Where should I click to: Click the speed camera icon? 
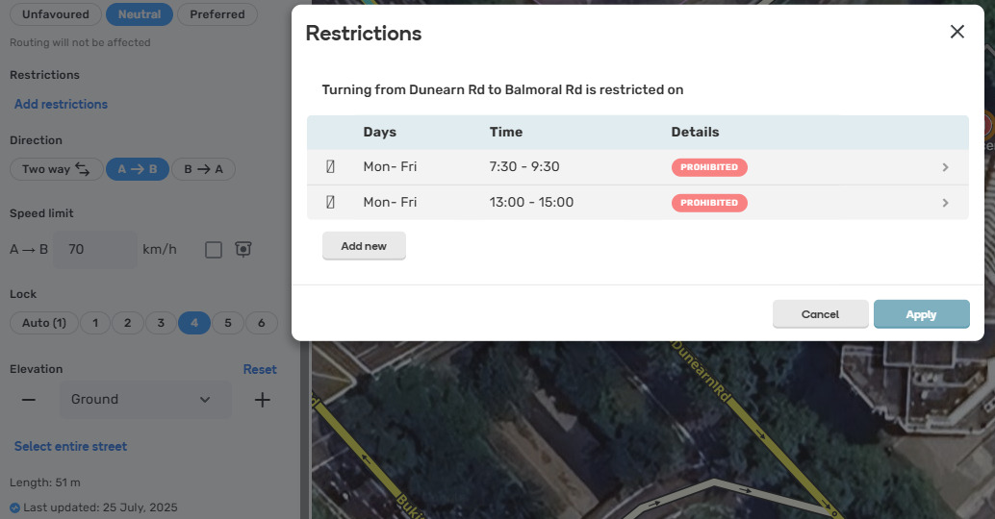[244, 250]
